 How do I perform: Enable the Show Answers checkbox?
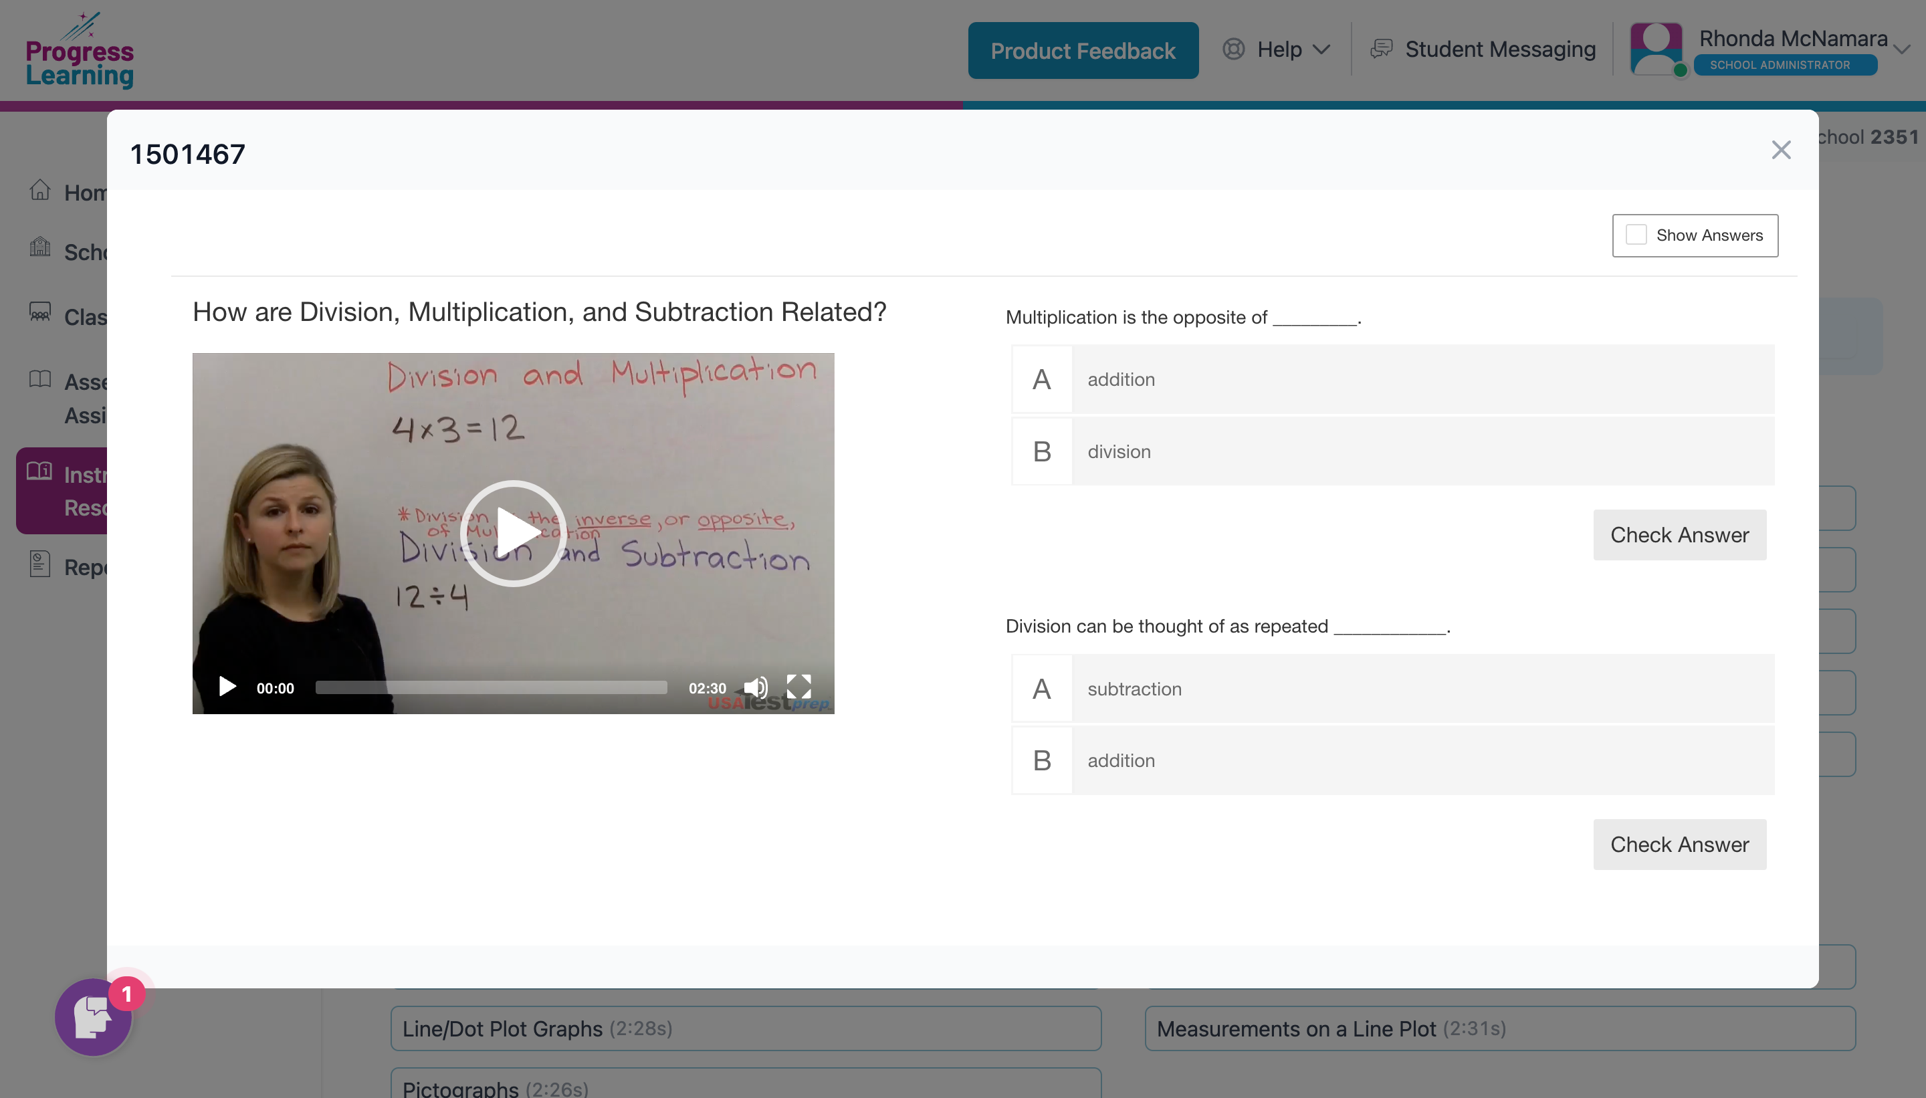1636,235
